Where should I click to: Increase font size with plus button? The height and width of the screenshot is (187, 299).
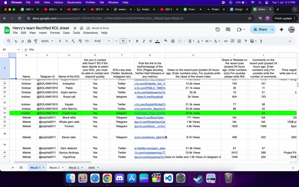tap(130, 41)
